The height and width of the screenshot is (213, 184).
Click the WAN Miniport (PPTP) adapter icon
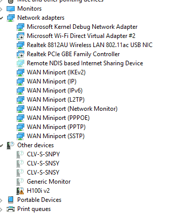pyautogui.click(x=20, y=127)
